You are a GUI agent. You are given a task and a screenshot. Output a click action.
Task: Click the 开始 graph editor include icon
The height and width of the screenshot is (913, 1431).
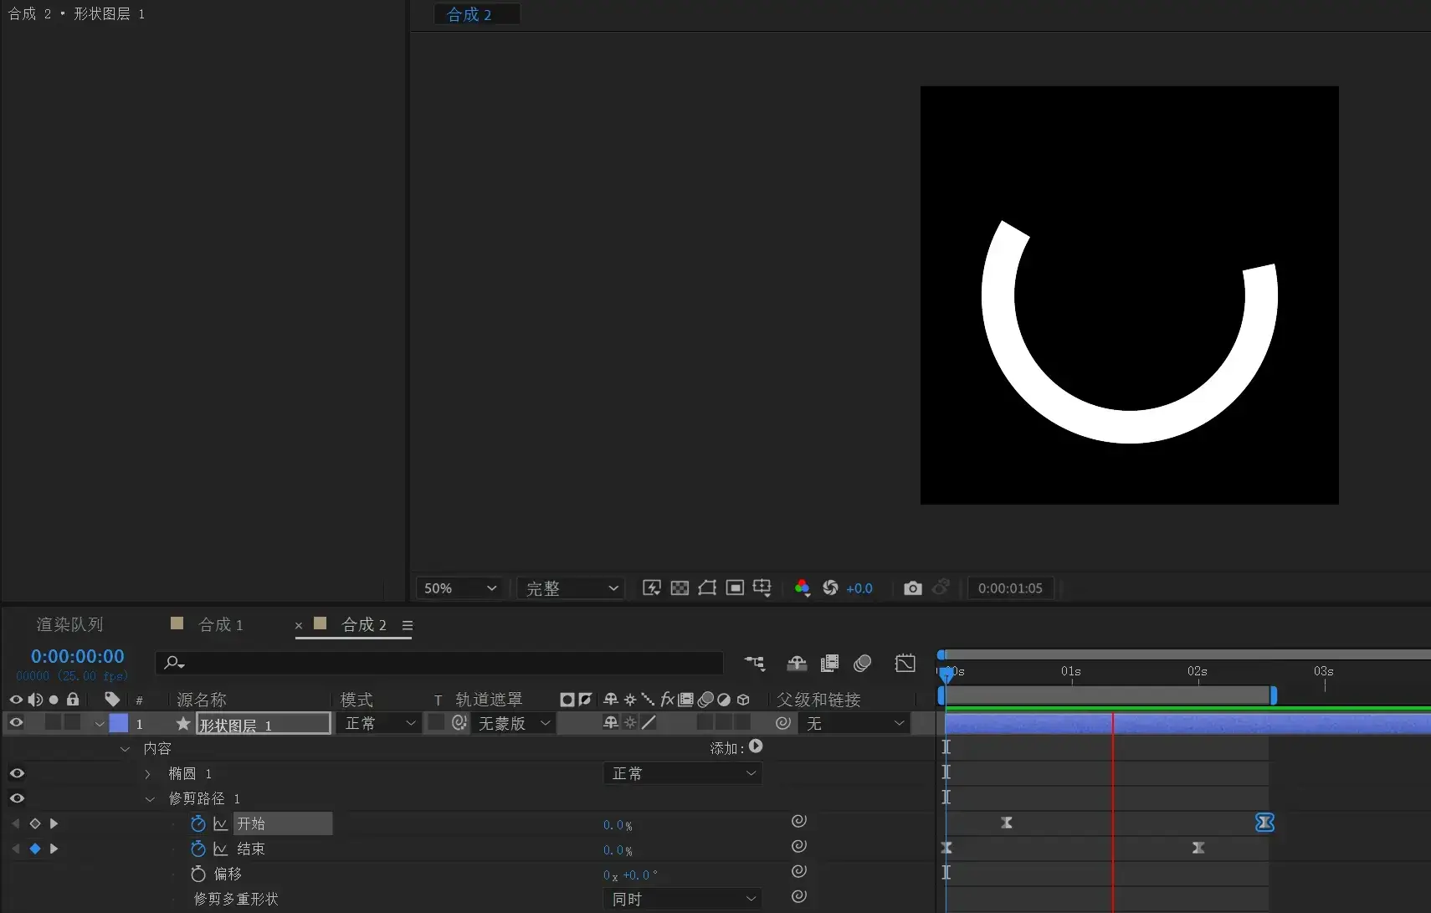coord(221,824)
